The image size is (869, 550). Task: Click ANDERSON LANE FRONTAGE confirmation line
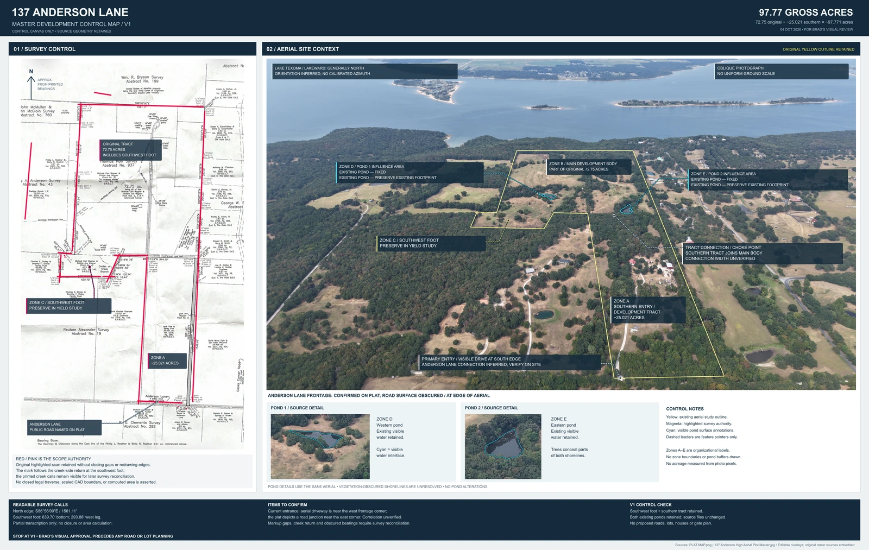coord(379,396)
